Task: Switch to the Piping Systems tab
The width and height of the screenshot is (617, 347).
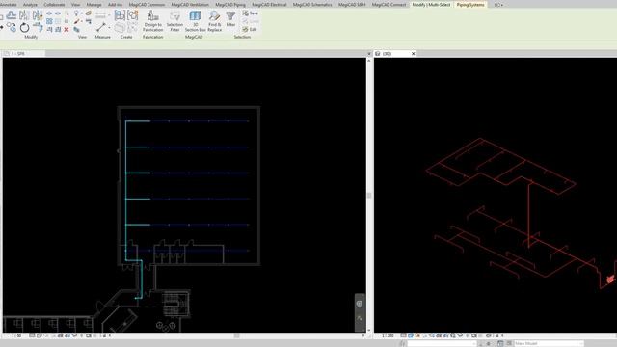Action: [x=470, y=5]
